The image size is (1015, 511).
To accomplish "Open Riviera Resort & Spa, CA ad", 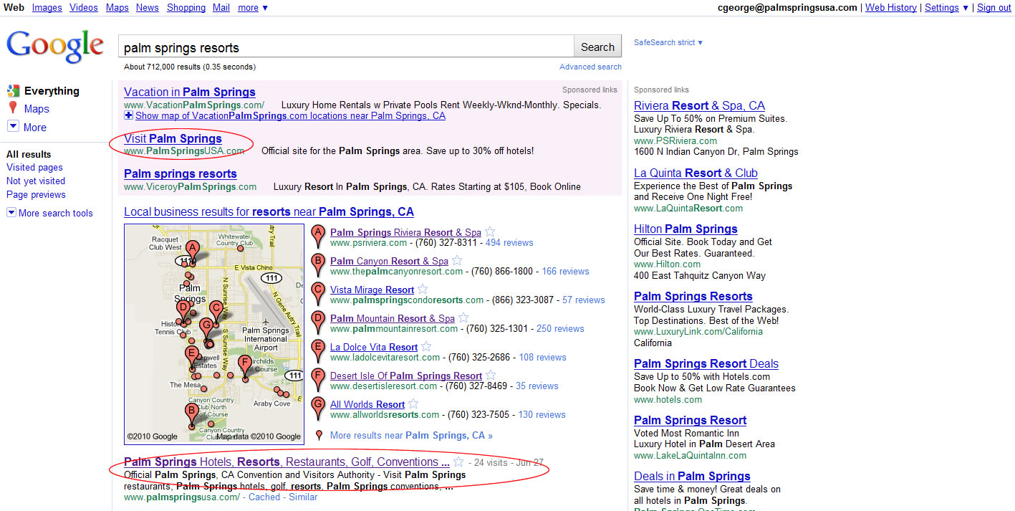I will coord(699,105).
